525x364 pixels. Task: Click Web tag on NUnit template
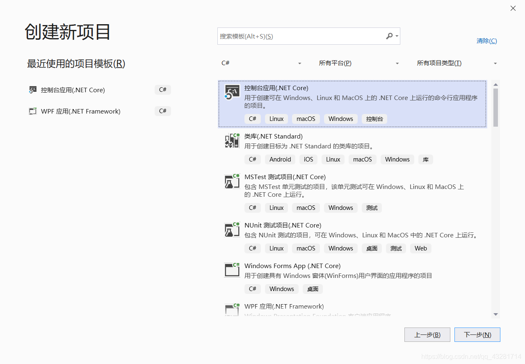pyautogui.click(x=421, y=248)
